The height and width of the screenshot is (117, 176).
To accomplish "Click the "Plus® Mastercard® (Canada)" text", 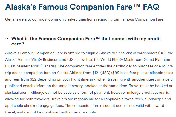I will 31,66.
